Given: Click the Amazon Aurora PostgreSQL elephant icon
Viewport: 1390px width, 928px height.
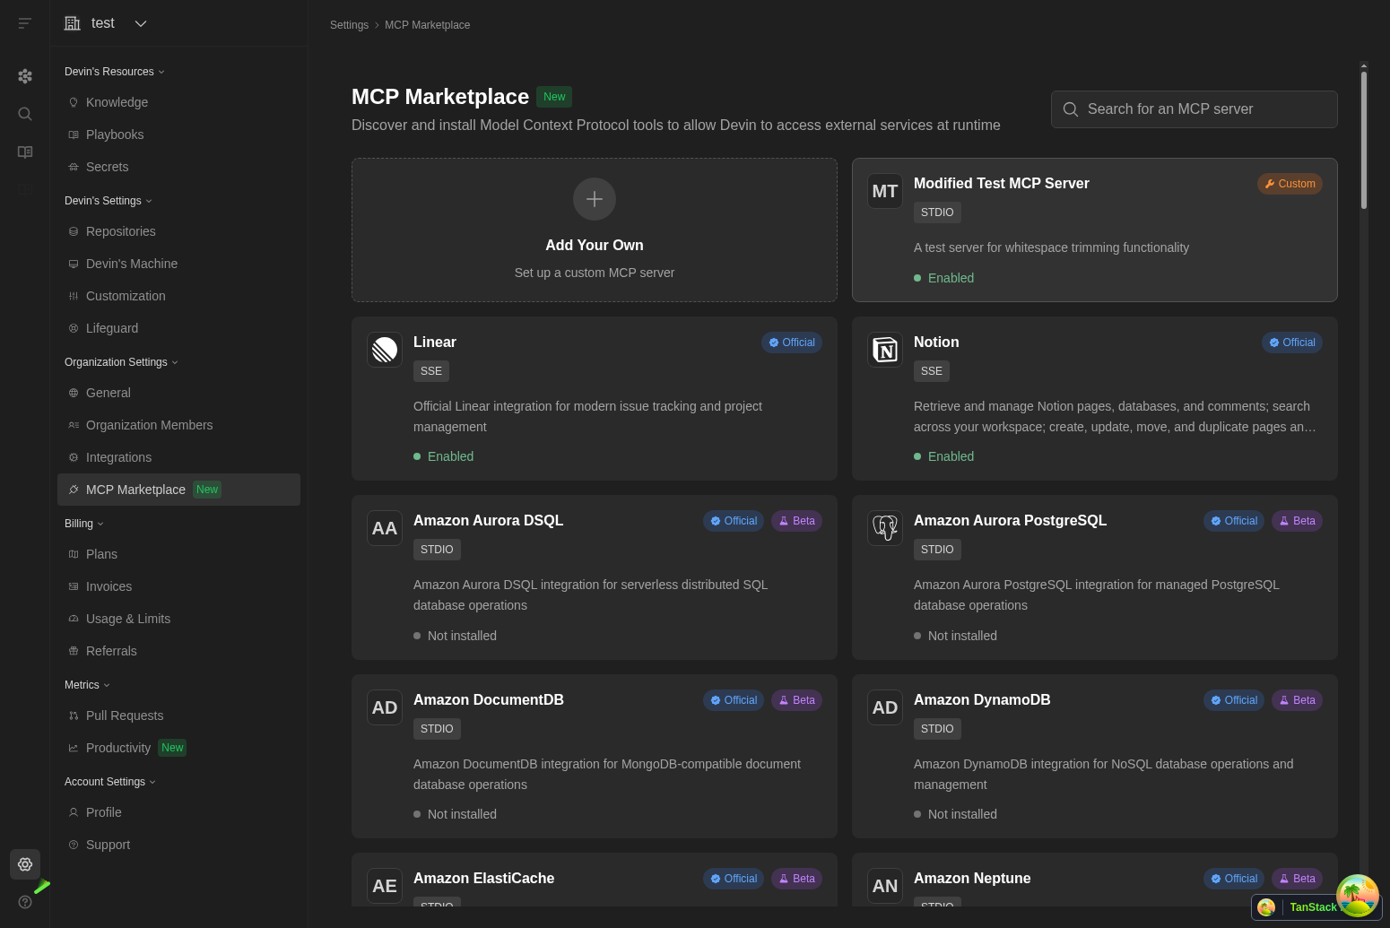Looking at the screenshot, I should [x=885, y=528].
